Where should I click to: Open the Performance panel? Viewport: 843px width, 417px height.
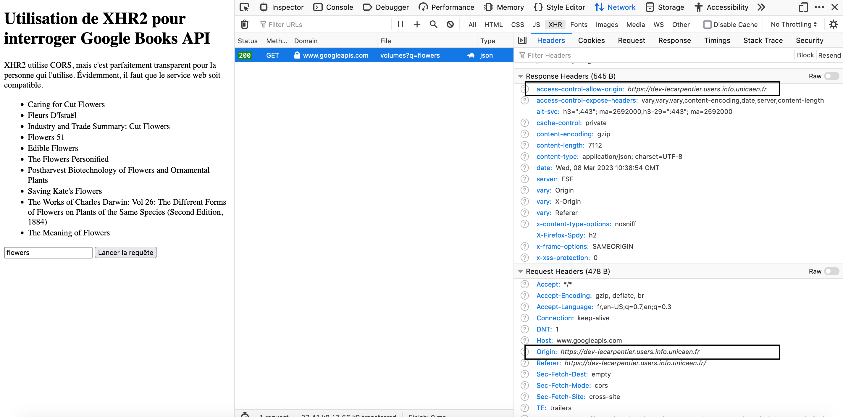[446, 7]
